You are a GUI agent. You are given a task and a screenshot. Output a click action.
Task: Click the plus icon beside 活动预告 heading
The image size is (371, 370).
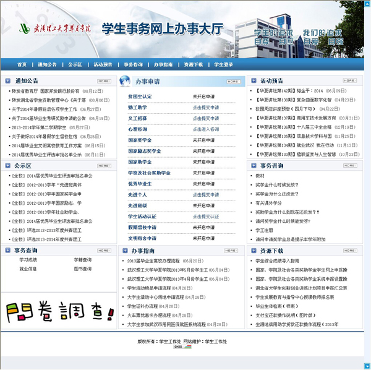point(254,80)
